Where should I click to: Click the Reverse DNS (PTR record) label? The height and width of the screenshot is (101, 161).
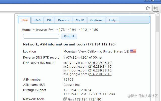point(42,58)
